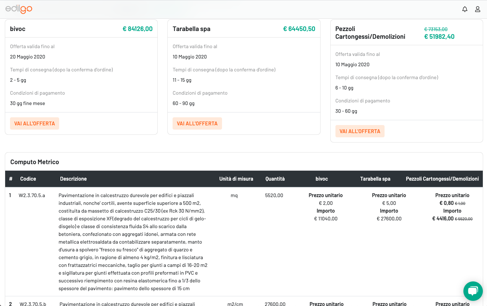Click the bivoc offer card title
This screenshot has height=306, width=487.
(18, 29)
